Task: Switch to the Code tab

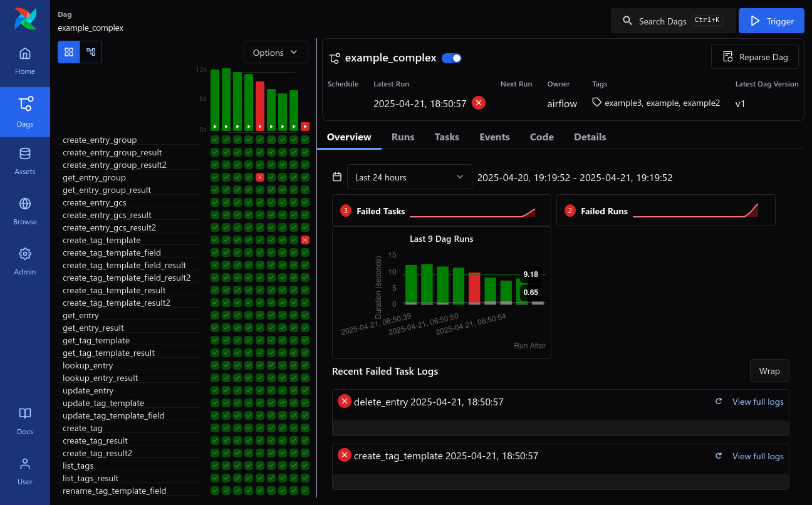Action: tap(541, 137)
